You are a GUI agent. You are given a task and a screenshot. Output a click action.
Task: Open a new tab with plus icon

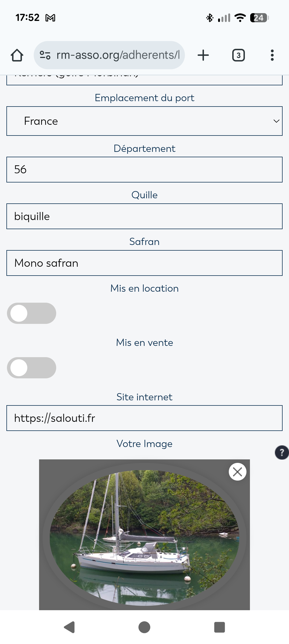[x=203, y=55]
